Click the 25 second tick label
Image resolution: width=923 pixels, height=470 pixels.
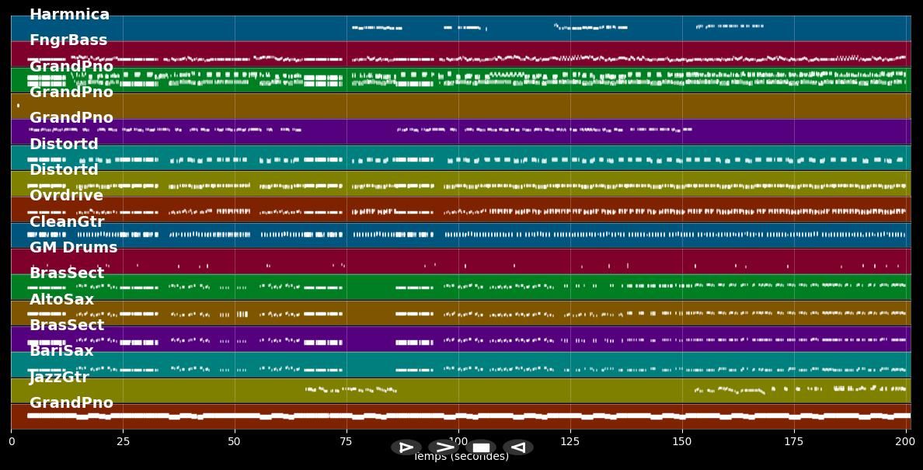point(123,442)
